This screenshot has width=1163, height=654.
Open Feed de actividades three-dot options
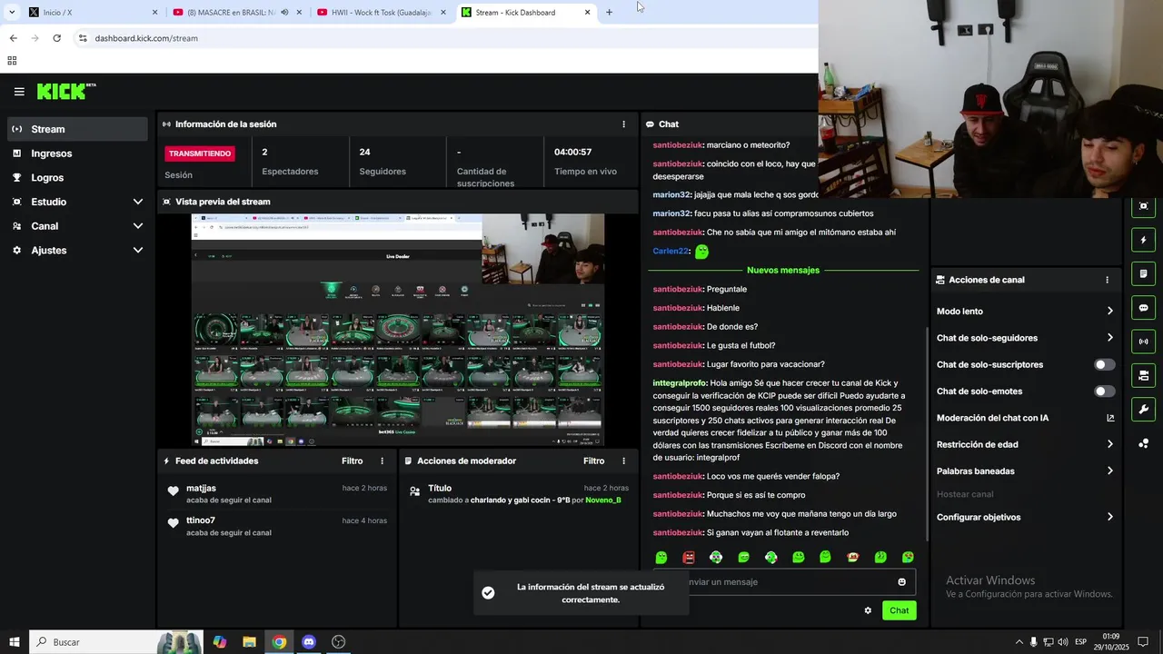point(382,461)
